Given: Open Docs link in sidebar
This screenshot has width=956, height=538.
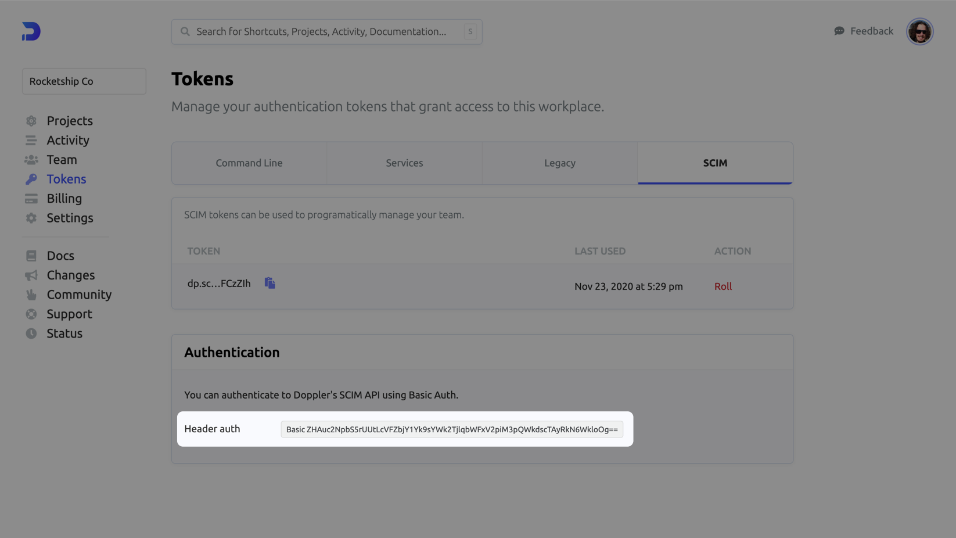Looking at the screenshot, I should click(x=60, y=256).
